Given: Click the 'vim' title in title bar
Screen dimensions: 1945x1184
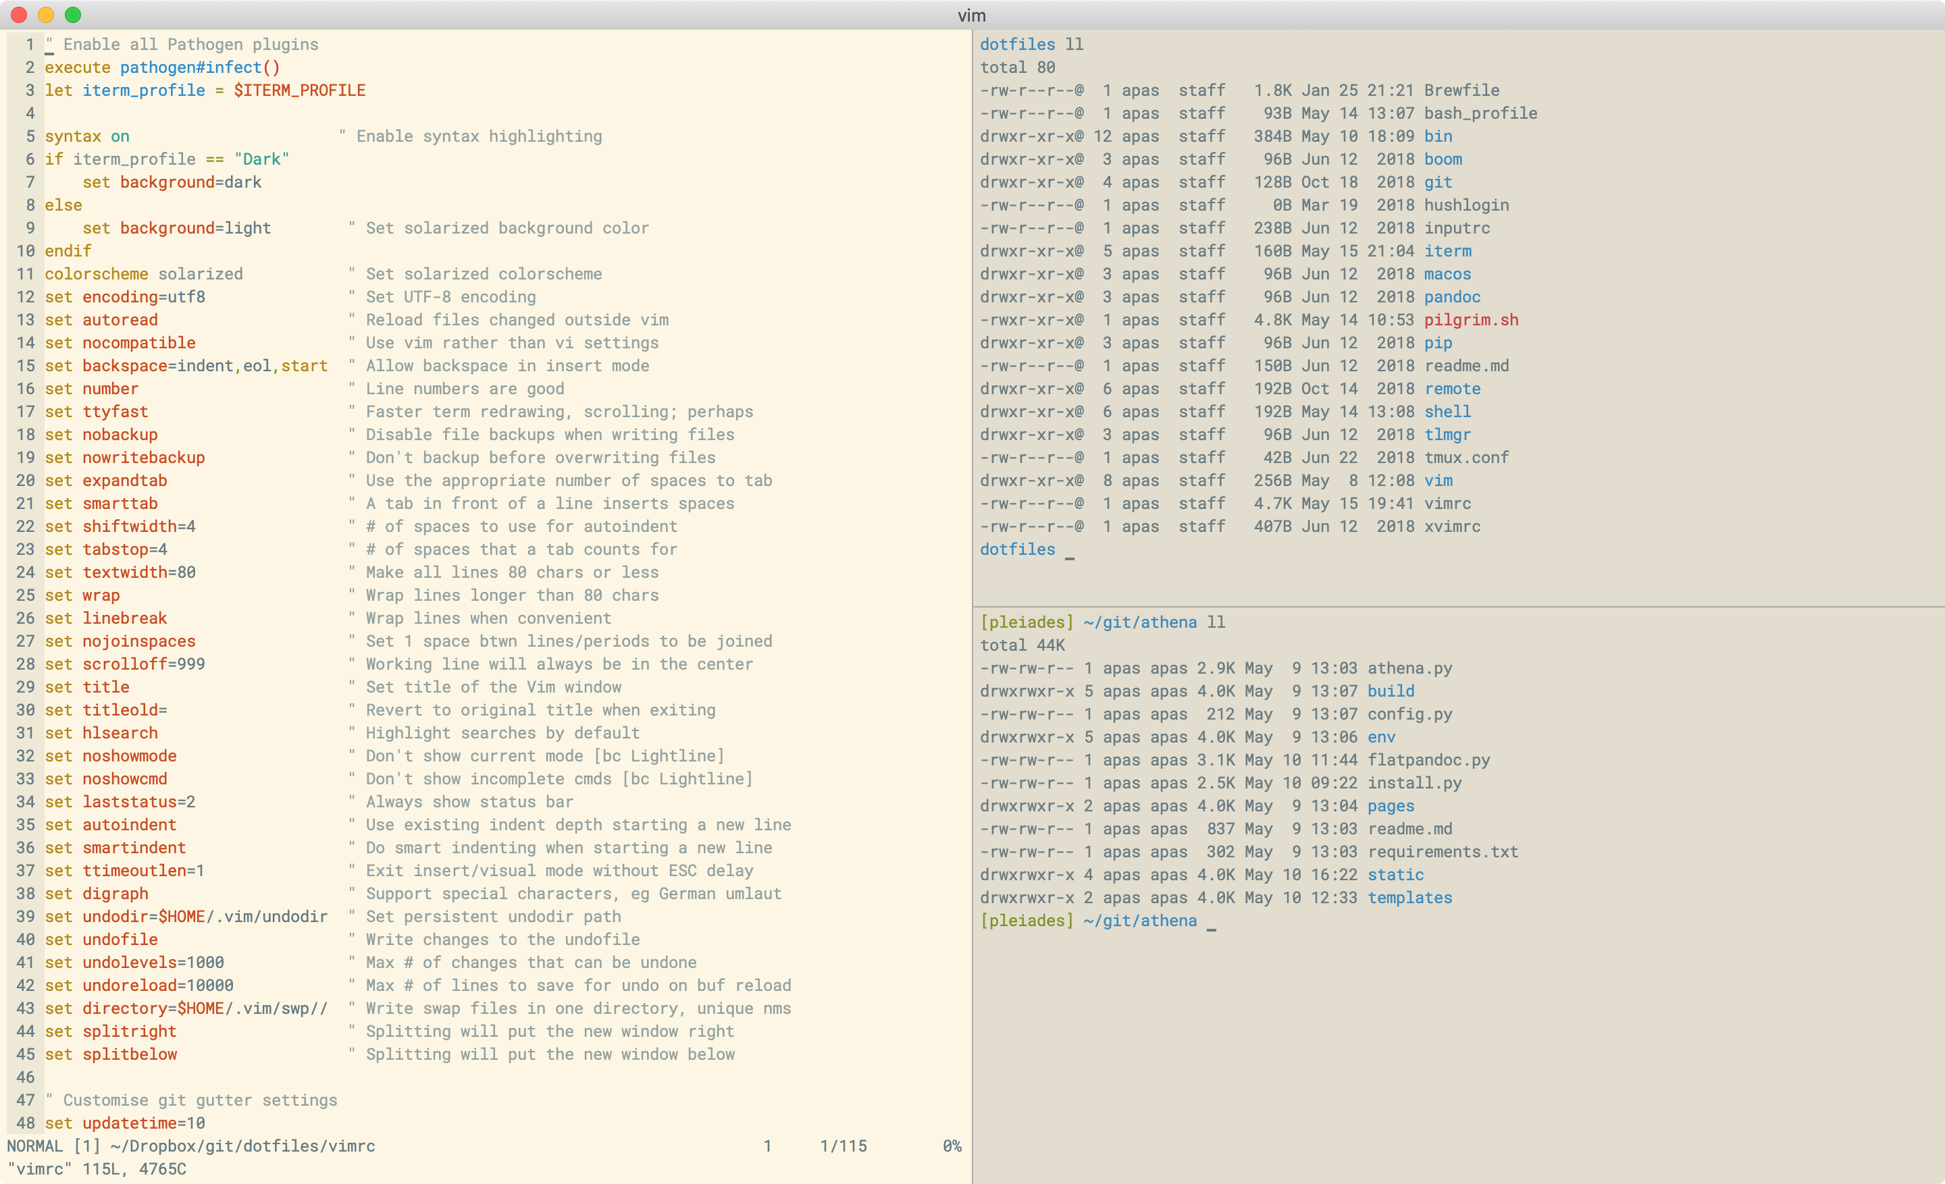Looking at the screenshot, I should coord(972,16).
